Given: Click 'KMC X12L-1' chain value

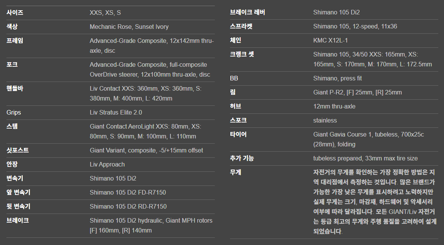Looking at the screenshot, I should click(330, 40).
